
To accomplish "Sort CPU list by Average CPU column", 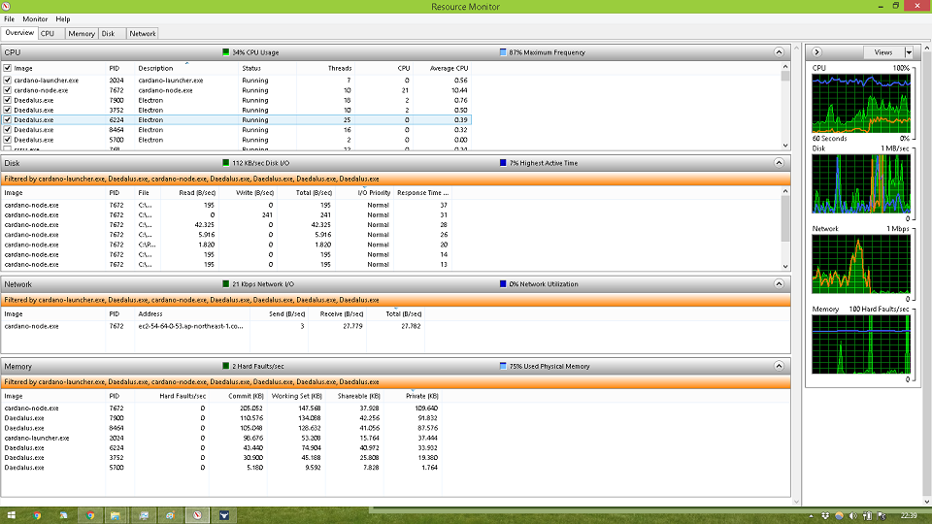I will click(449, 68).
